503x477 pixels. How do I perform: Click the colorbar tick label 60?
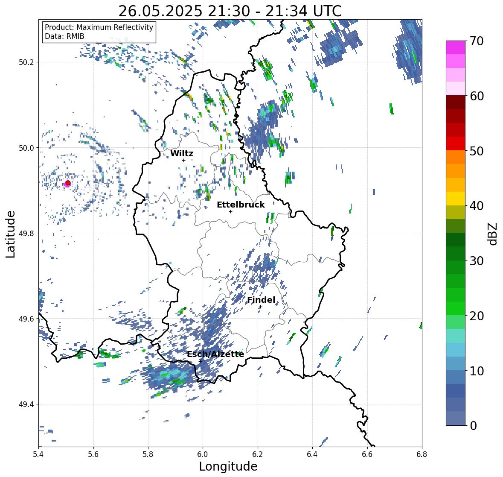477,96
